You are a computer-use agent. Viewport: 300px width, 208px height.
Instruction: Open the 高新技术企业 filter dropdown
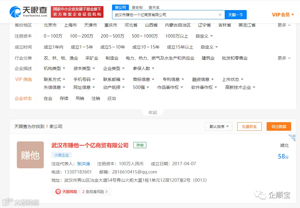(x=240, y=87)
